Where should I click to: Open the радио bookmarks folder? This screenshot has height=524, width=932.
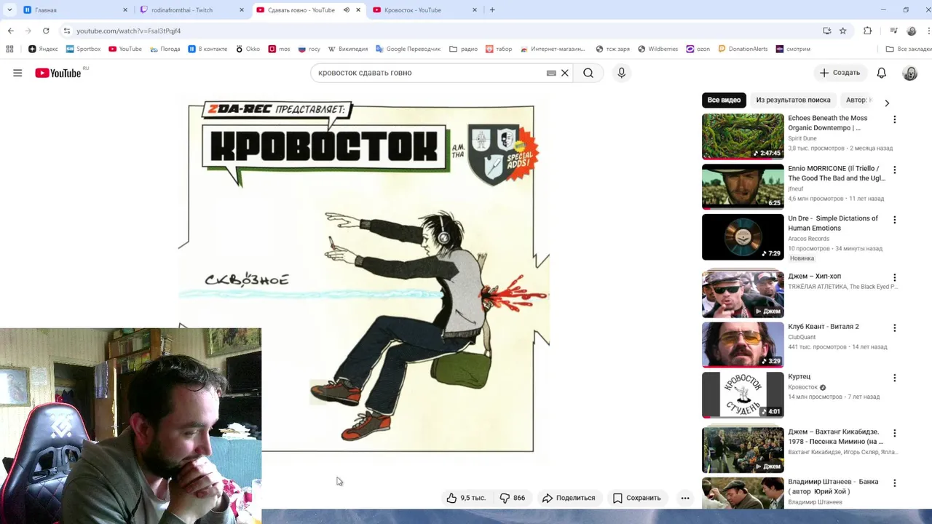tap(463, 49)
